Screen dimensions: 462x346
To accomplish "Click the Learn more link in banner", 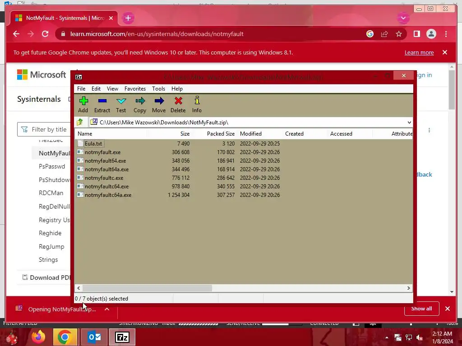I will coord(419,53).
